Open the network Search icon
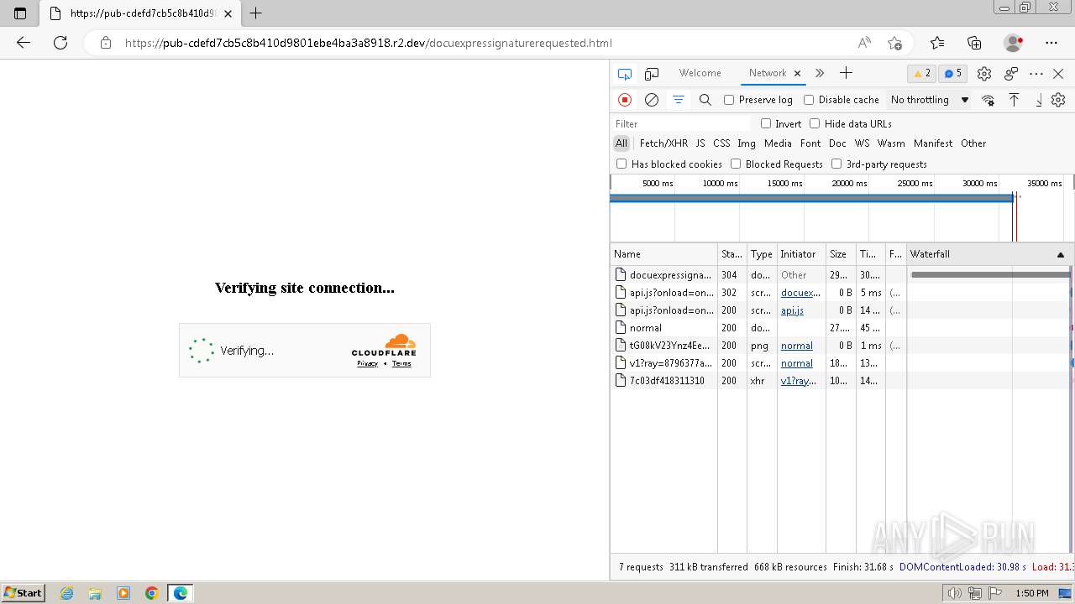 [705, 100]
